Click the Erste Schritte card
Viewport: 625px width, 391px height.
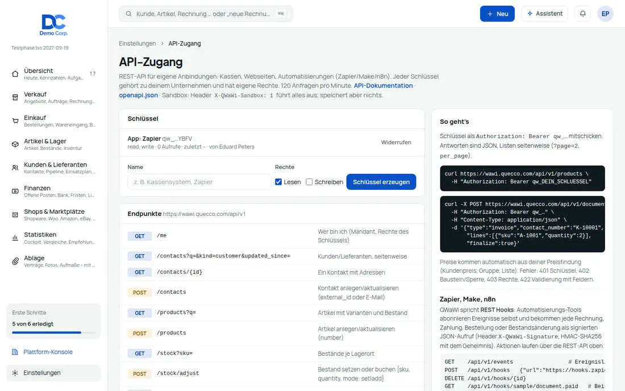[x=54, y=321]
